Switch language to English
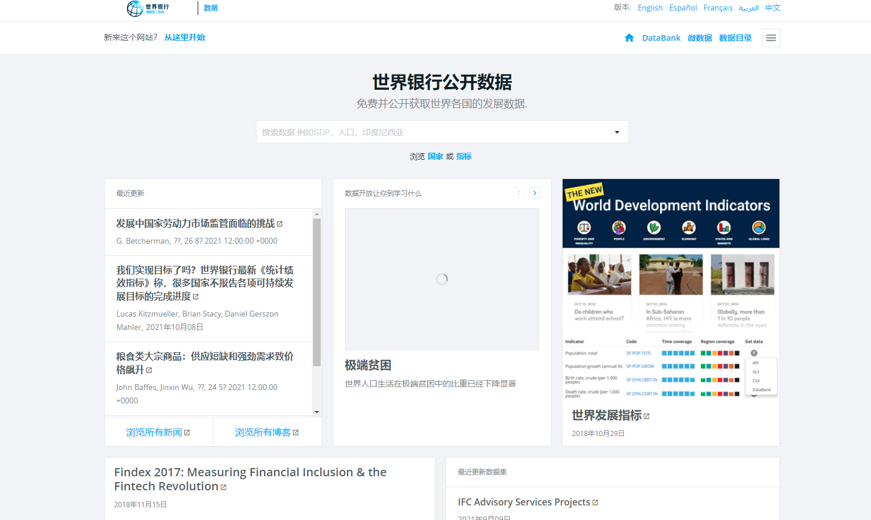The image size is (871, 520). 650,8
